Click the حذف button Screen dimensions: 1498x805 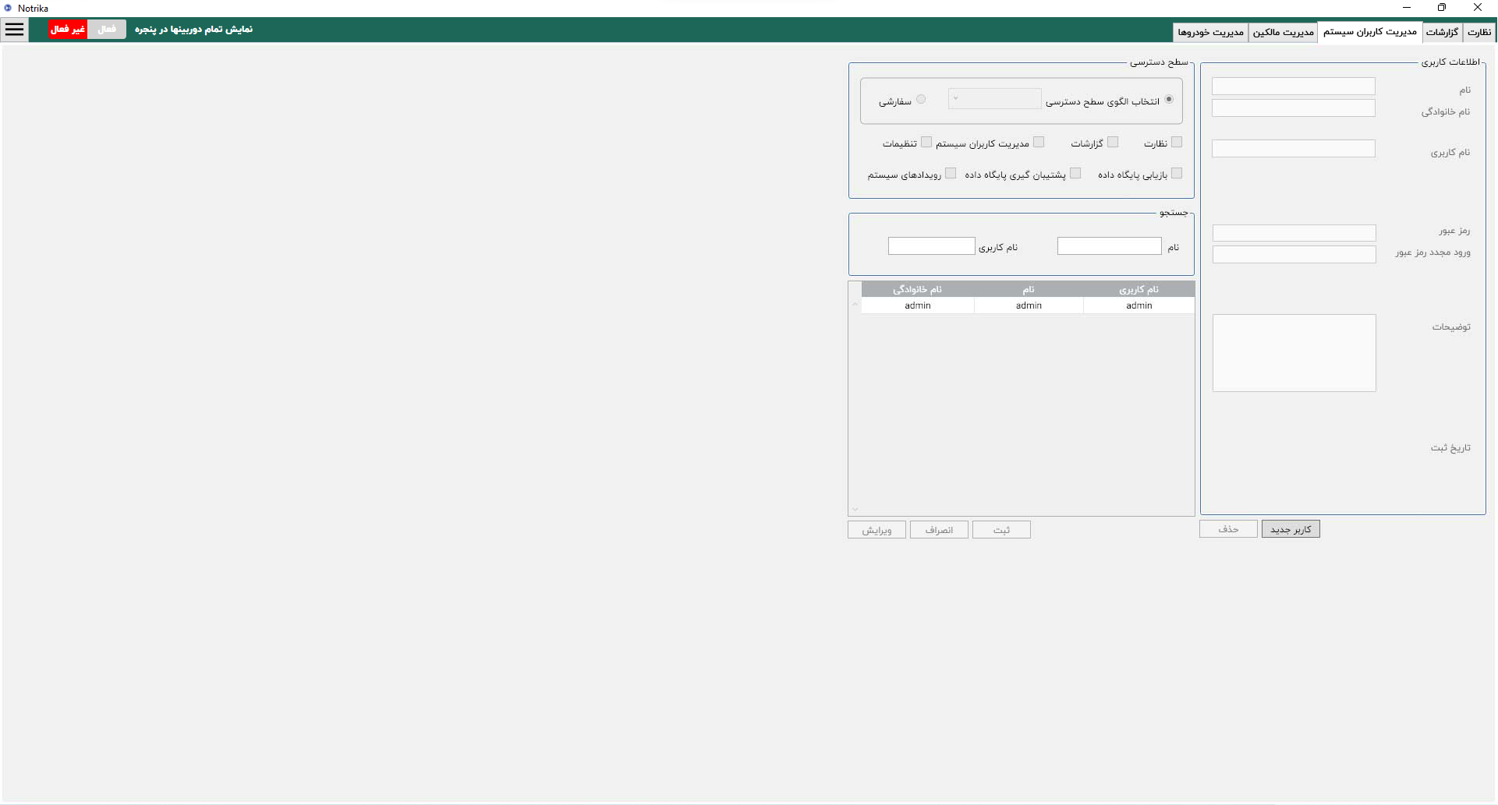(x=1228, y=529)
